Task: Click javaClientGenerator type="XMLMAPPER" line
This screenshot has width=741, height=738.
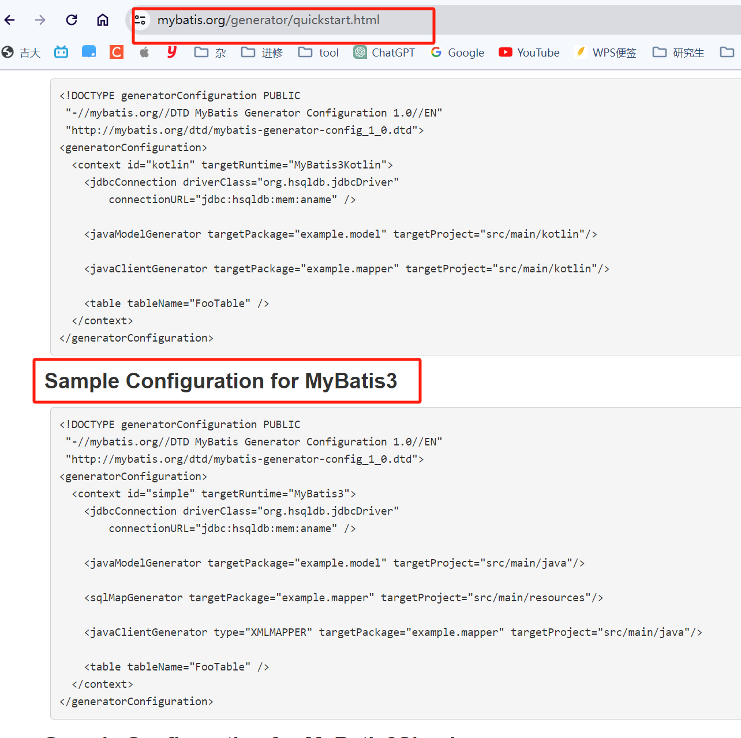Action: pyautogui.click(x=393, y=632)
